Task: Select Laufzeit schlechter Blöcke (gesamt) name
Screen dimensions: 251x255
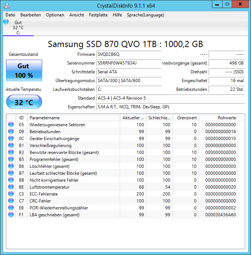Action: (x=63, y=173)
